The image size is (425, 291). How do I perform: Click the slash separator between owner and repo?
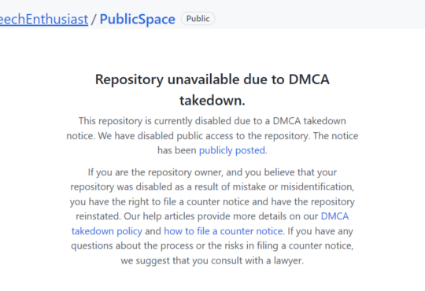94,20
